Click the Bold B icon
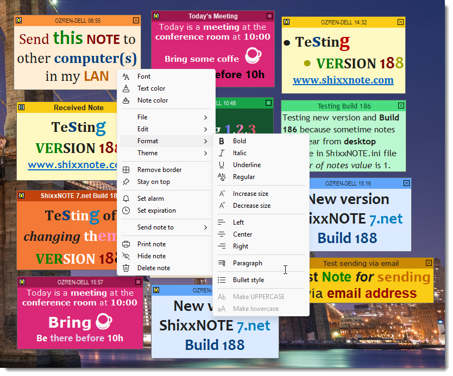This screenshot has height=376, width=453. click(x=221, y=141)
